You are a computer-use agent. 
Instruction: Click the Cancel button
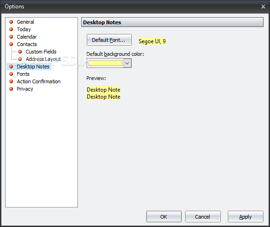tap(203, 217)
